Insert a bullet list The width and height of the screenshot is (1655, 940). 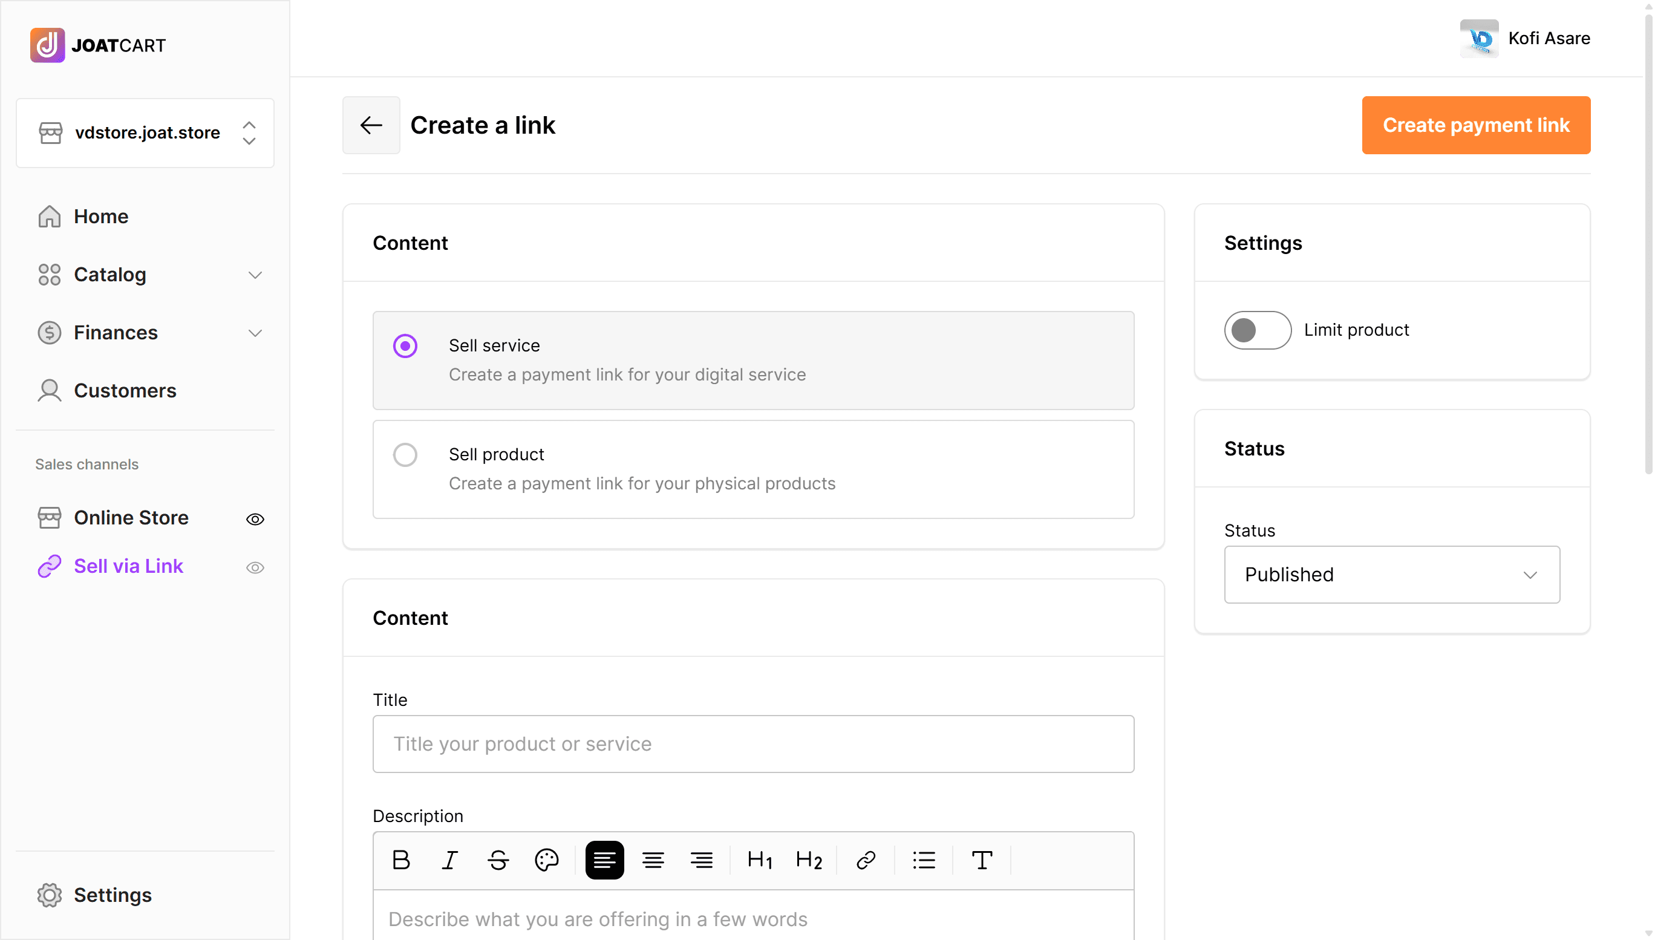click(x=924, y=860)
